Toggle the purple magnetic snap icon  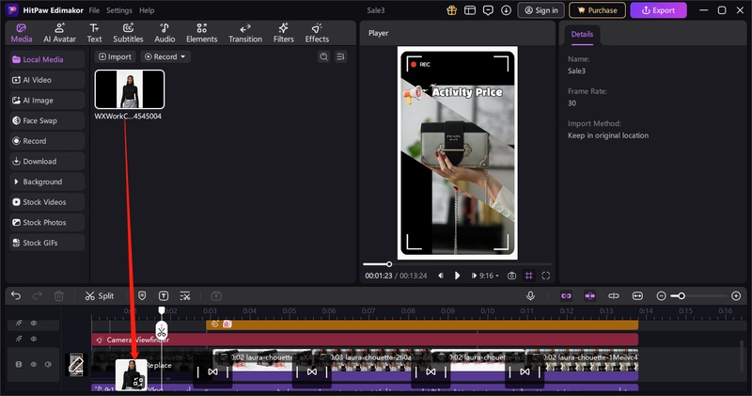[590, 295]
